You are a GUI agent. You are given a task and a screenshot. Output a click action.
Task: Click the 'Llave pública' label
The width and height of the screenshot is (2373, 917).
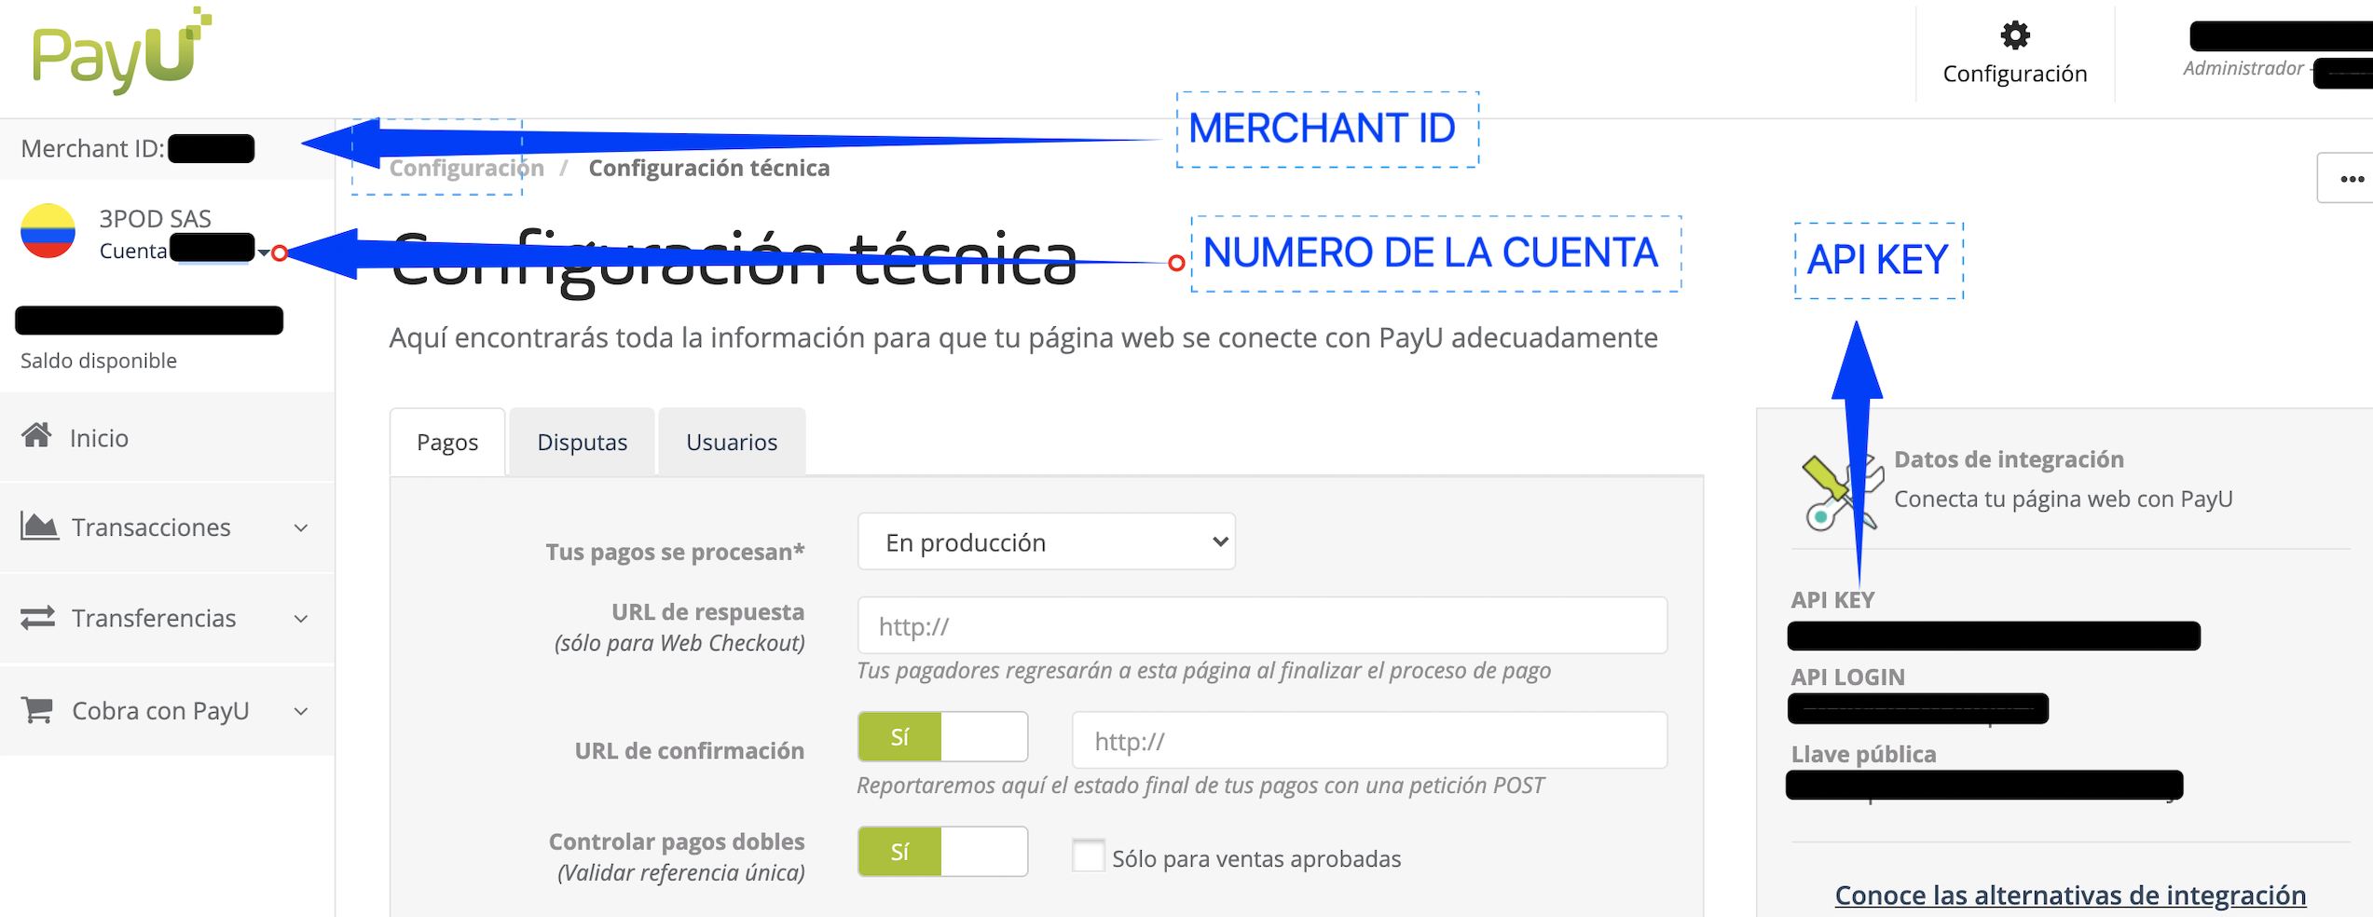click(1863, 754)
